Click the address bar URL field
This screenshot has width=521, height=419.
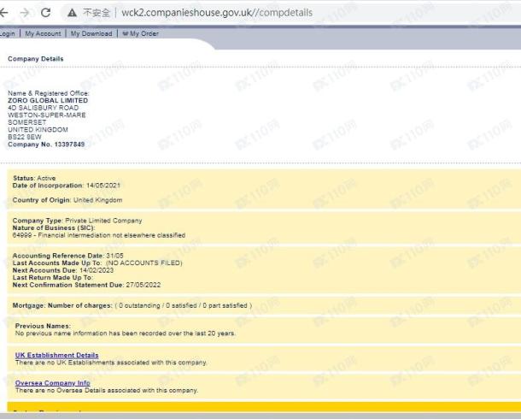point(217,13)
